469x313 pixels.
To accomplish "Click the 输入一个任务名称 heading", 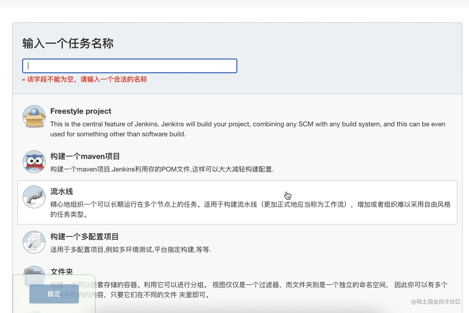I will tap(68, 43).
